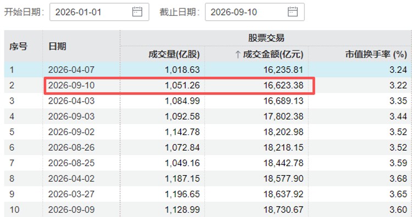Open calendar picker for end date
This screenshot has width=412, height=217.
click(x=293, y=12)
